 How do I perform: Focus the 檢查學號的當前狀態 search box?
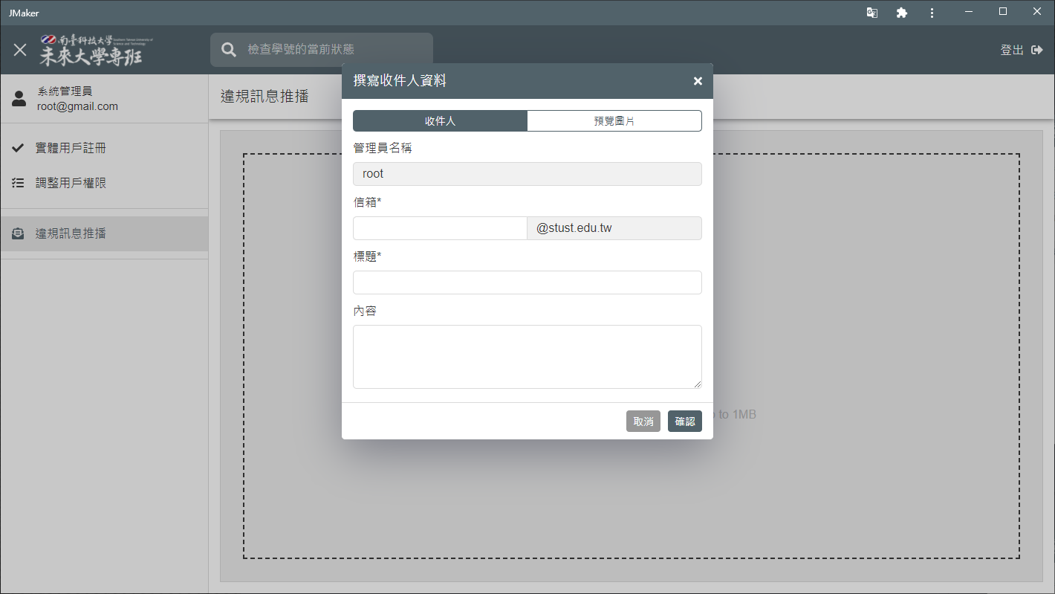(322, 50)
